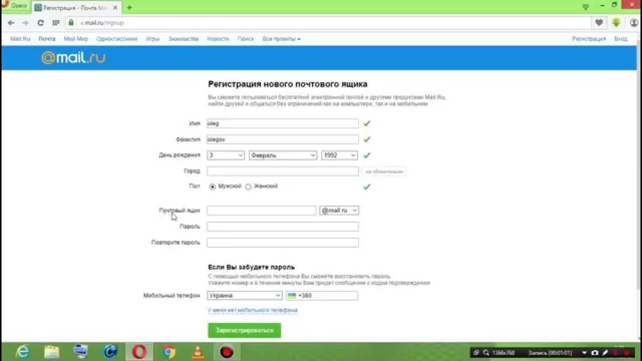642x361 pixels.
Task: Open the Speed Dial grid icon
Action: pyautogui.click(x=56, y=23)
